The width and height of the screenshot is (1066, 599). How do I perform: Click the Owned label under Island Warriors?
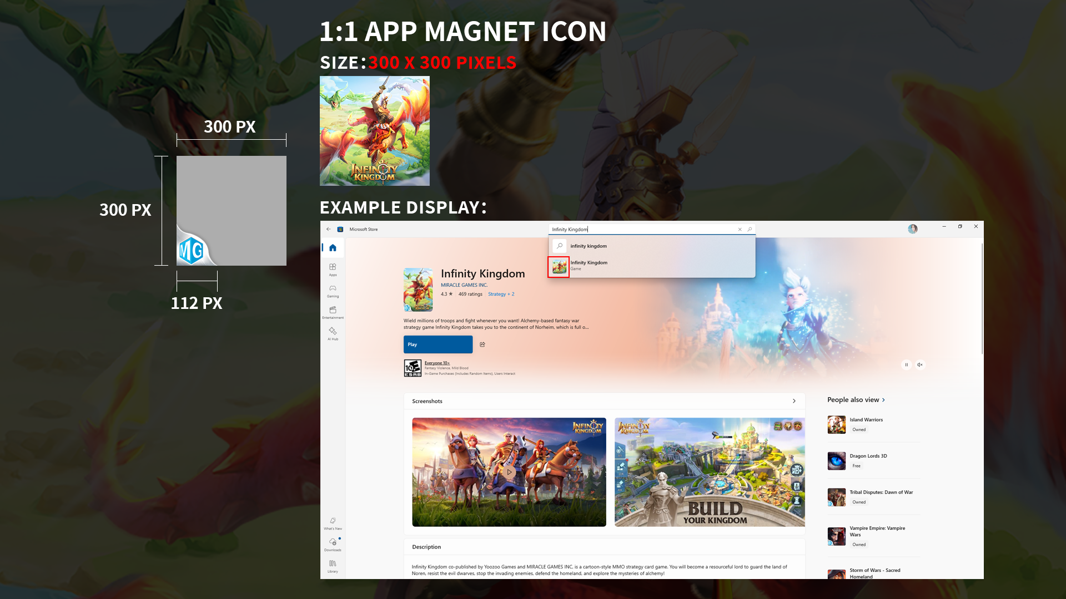(x=859, y=430)
